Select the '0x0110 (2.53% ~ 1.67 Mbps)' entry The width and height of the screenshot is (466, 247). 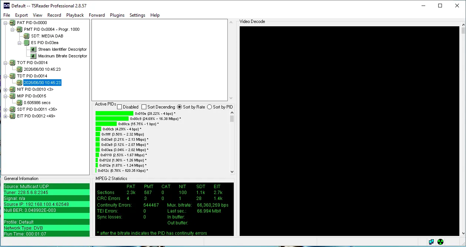[x=123, y=155]
